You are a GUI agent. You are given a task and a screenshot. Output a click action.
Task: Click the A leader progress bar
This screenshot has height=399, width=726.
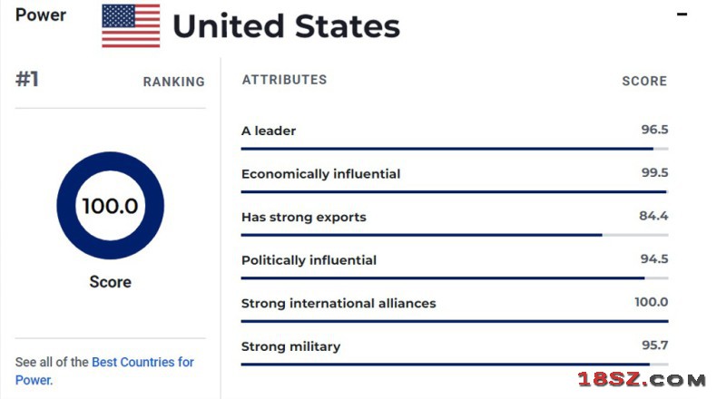(x=455, y=149)
